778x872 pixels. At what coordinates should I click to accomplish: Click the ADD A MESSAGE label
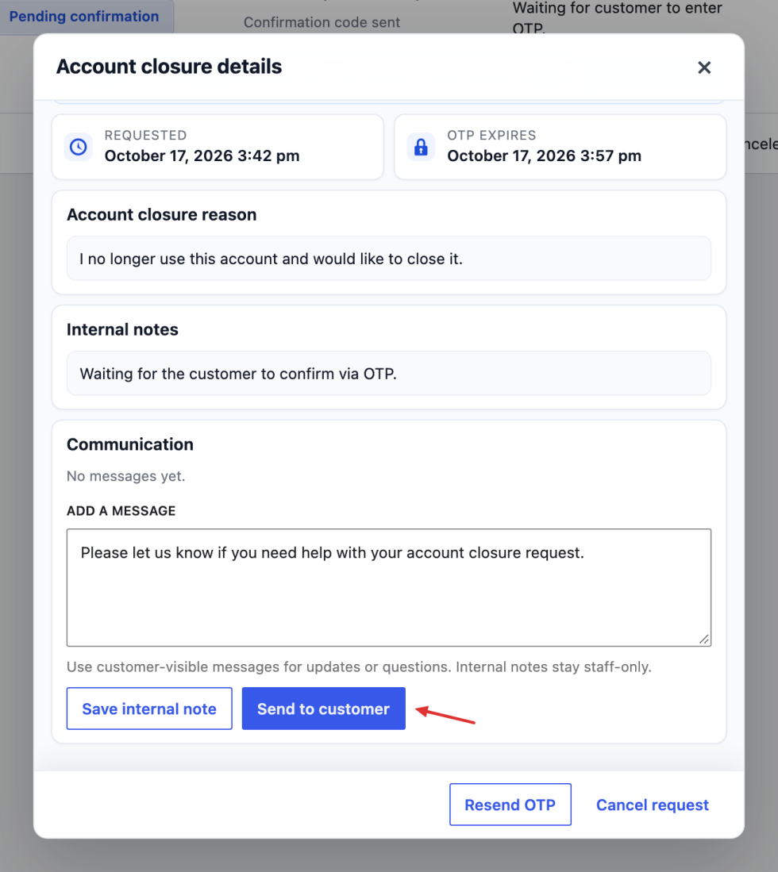pyautogui.click(x=121, y=511)
